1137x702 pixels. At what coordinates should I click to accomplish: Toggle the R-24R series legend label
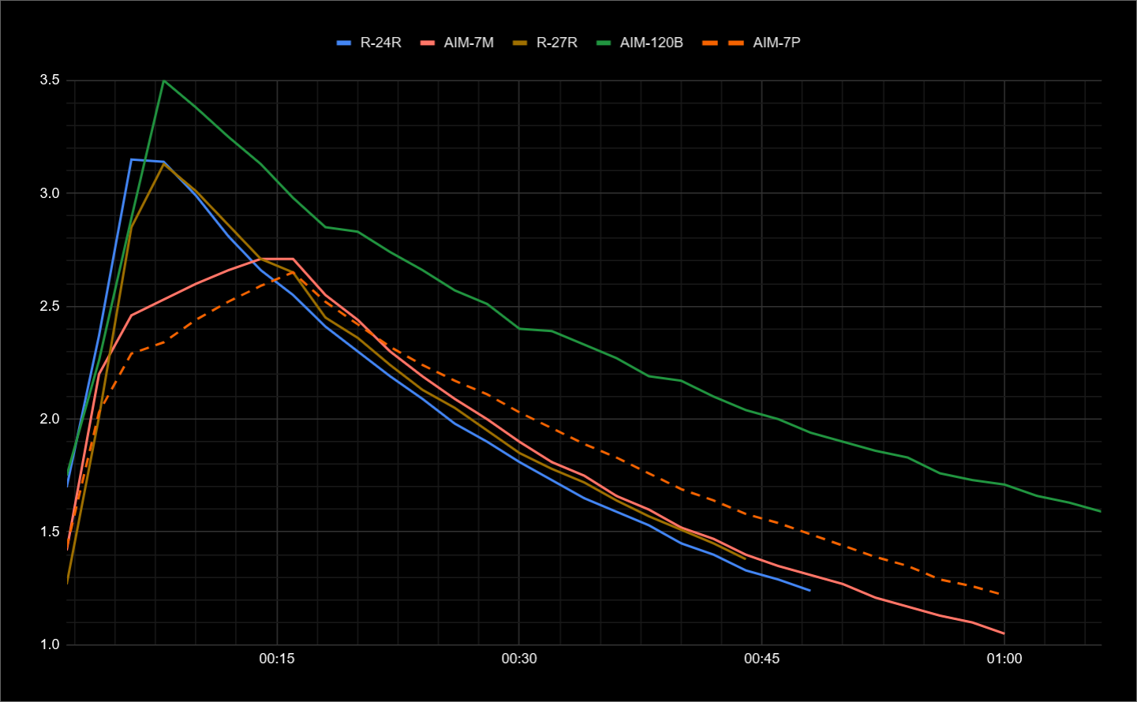pos(380,43)
